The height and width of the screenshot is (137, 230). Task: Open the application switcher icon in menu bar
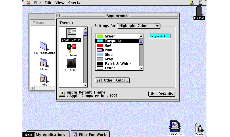pyautogui.click(x=200, y=3)
